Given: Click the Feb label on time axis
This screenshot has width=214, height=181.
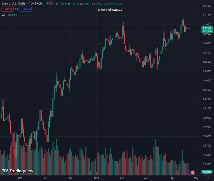Looking at the screenshot, I should [x=122, y=178].
